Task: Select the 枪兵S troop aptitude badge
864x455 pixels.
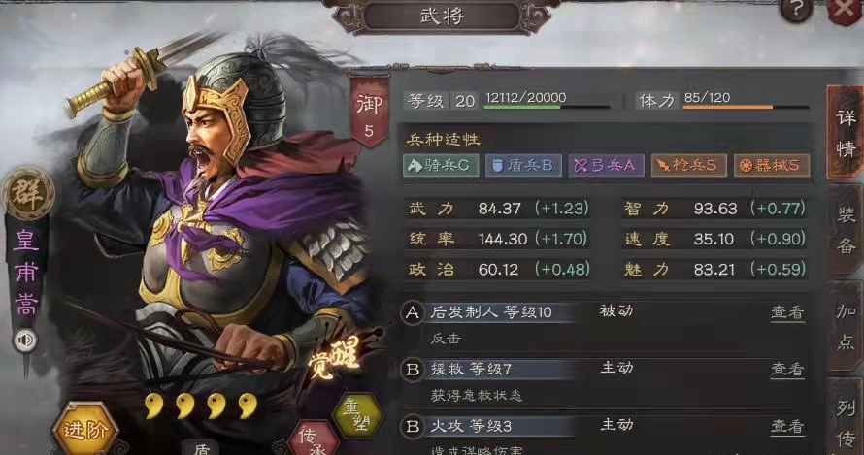Action: pos(689,165)
